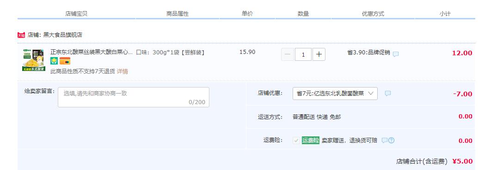Open the product thumbnail image
Viewport: 478px width, 170px height.
pos(34,60)
